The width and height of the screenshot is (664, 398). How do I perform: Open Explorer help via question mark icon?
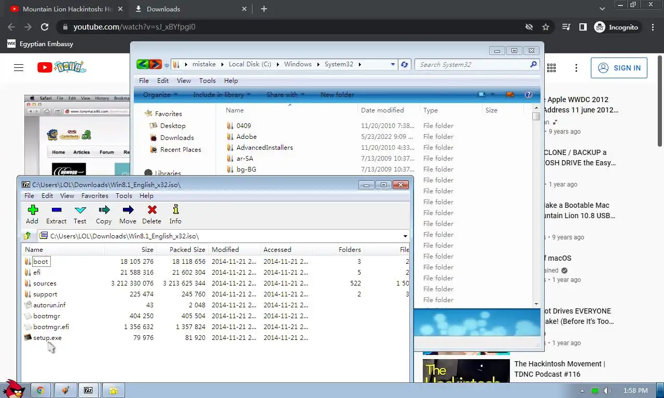[x=529, y=94]
